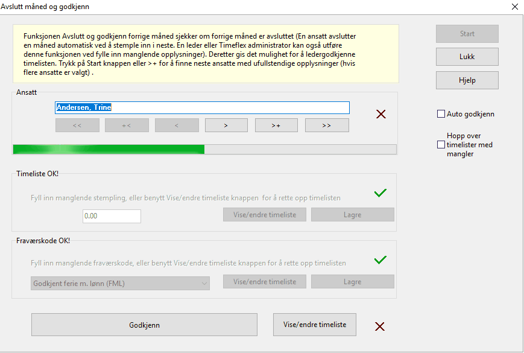Image resolution: width=524 pixels, height=353 pixels.
Task: Click the red X icon next to bottom Vise/endre timeliste
Action: (380, 326)
